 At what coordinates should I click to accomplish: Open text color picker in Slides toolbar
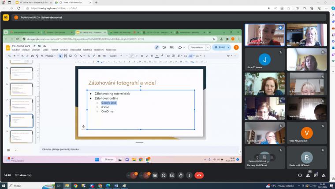[x=157, y=56]
